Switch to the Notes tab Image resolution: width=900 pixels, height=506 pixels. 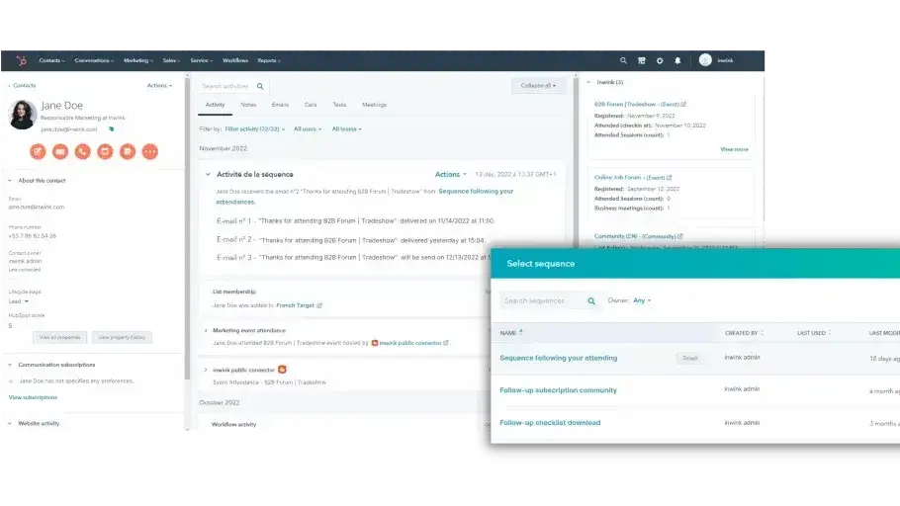pos(248,105)
